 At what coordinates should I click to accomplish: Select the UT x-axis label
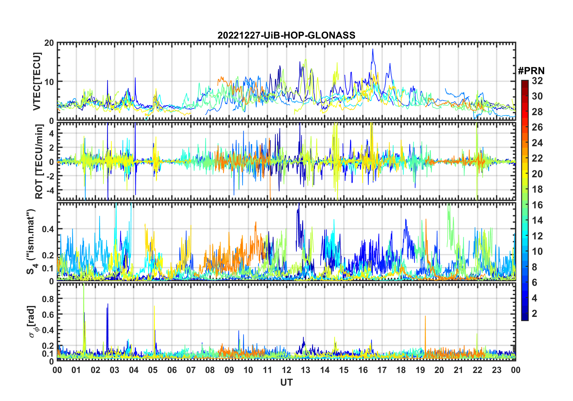click(286, 382)
